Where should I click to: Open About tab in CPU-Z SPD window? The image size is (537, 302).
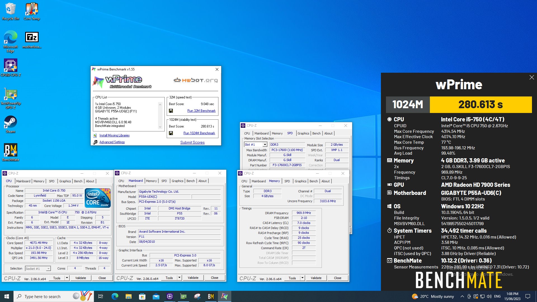coord(328,133)
